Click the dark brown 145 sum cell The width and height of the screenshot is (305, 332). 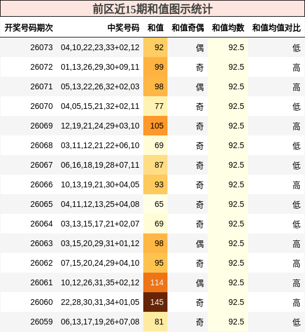[155, 302]
